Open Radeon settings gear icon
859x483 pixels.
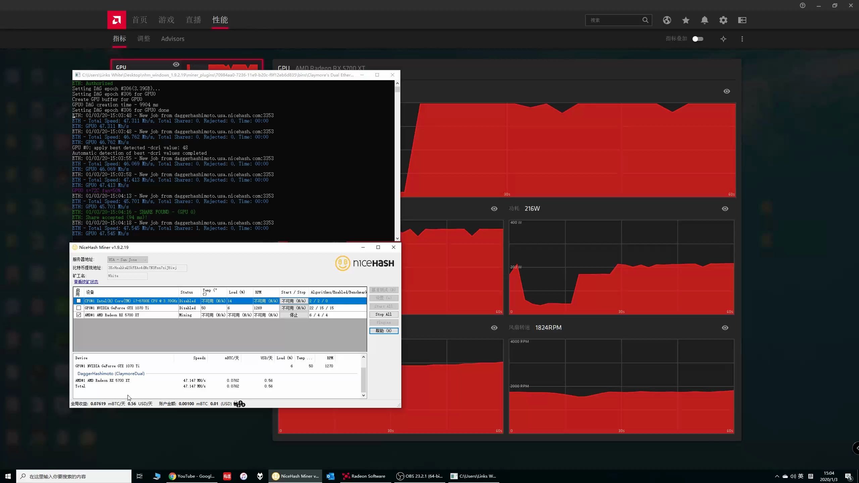(723, 20)
